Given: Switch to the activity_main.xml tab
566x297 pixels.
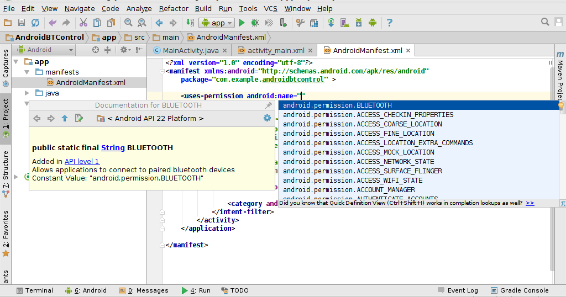Looking at the screenshot, I should coord(276,50).
